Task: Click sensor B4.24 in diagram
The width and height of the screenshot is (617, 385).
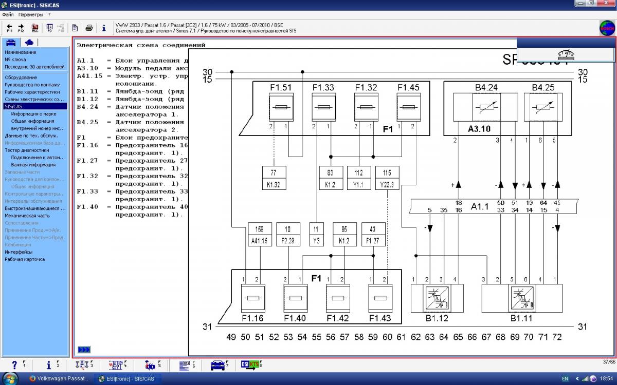Action: 486,107
